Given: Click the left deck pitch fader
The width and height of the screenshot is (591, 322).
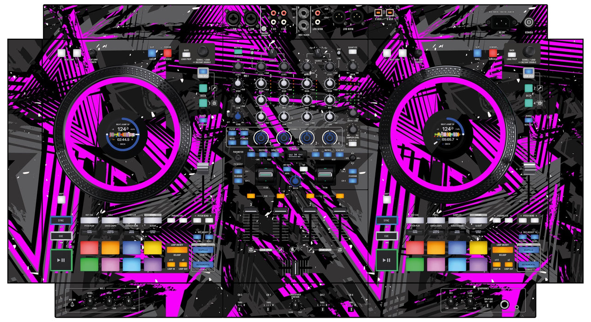Looking at the screenshot, I should click(x=203, y=168).
